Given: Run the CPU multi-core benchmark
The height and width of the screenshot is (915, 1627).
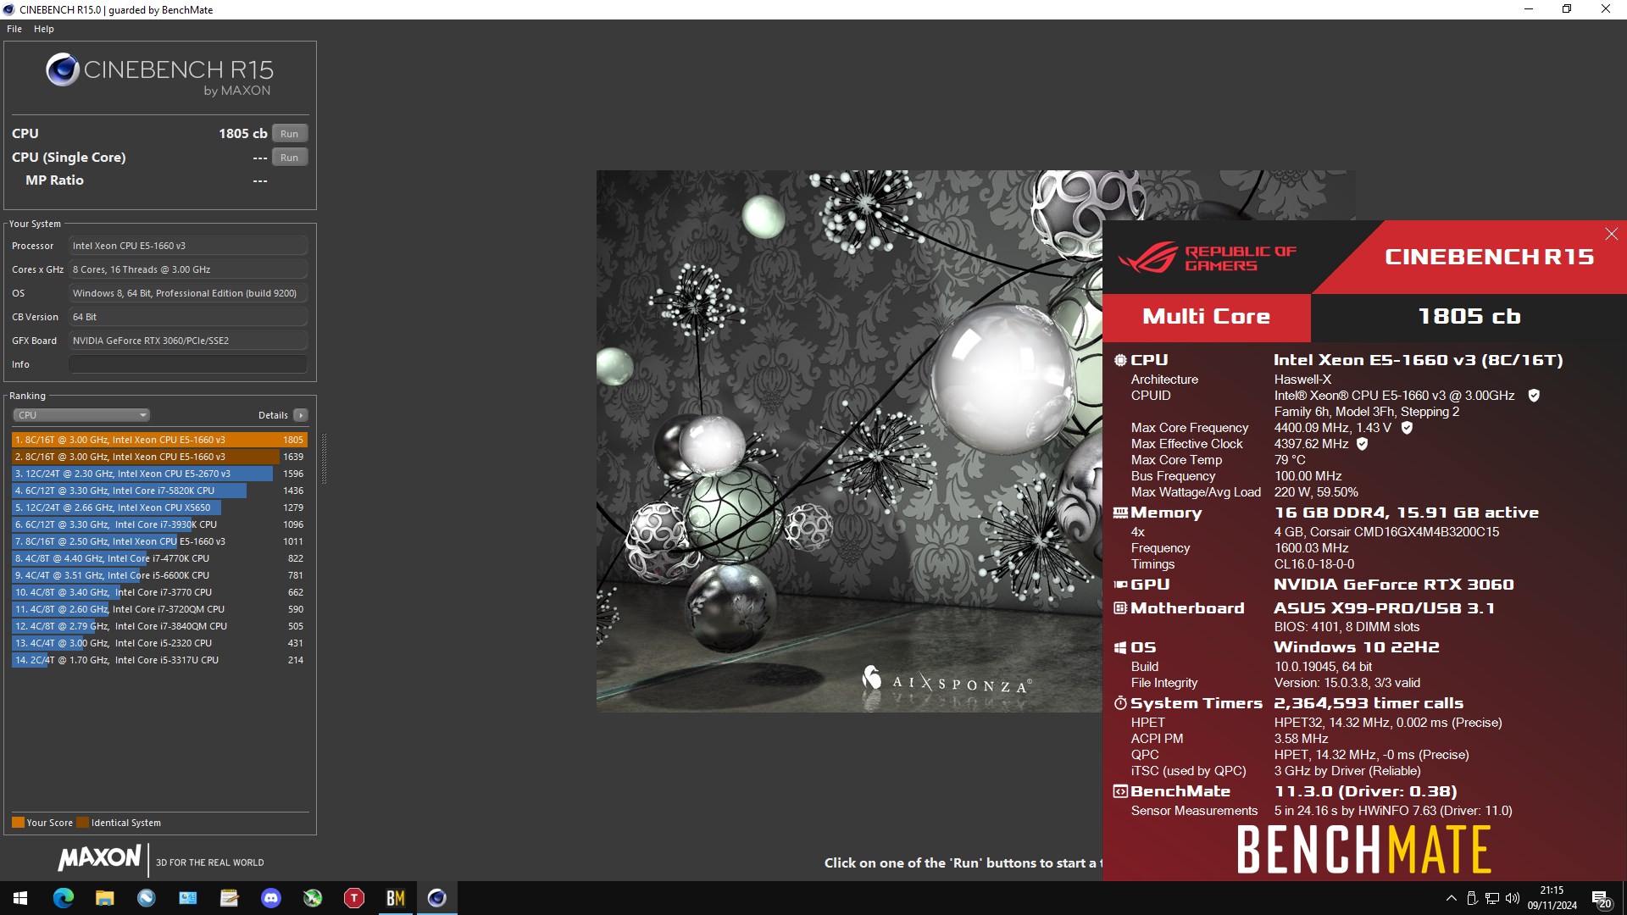Looking at the screenshot, I should [x=289, y=134].
